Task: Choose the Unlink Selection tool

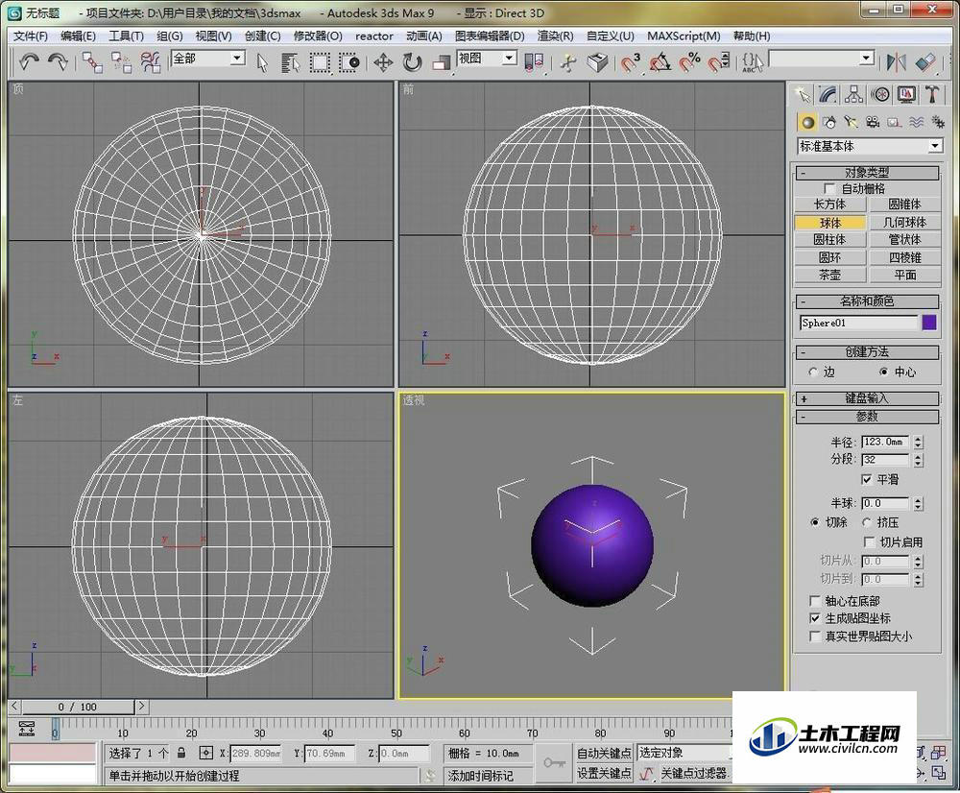Action: pos(121,61)
